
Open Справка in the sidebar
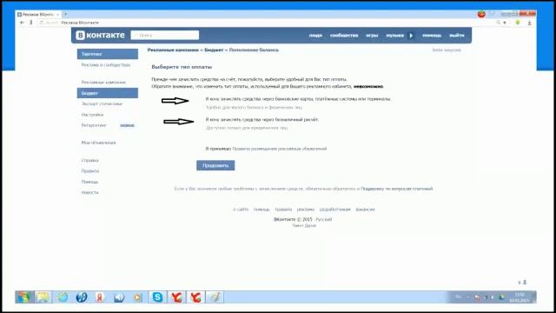point(89,160)
